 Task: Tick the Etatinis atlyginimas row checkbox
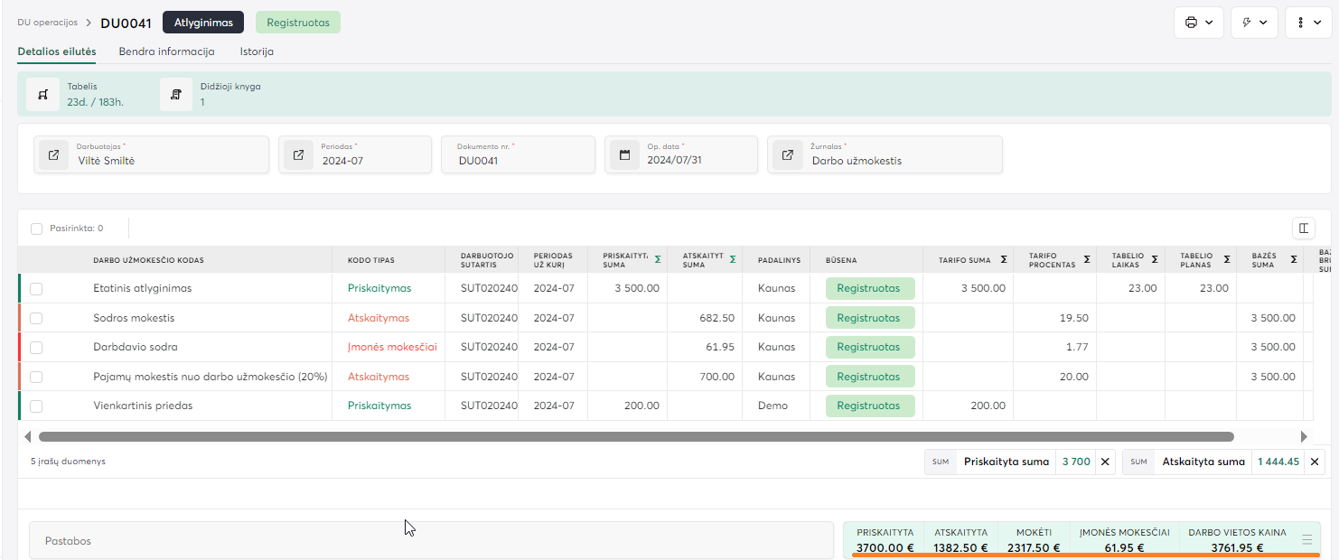[36, 289]
